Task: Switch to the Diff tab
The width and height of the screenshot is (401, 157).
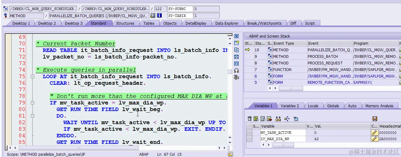Action: [x=293, y=23]
